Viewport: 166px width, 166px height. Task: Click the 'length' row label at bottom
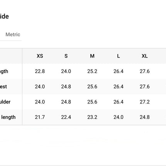8,117
